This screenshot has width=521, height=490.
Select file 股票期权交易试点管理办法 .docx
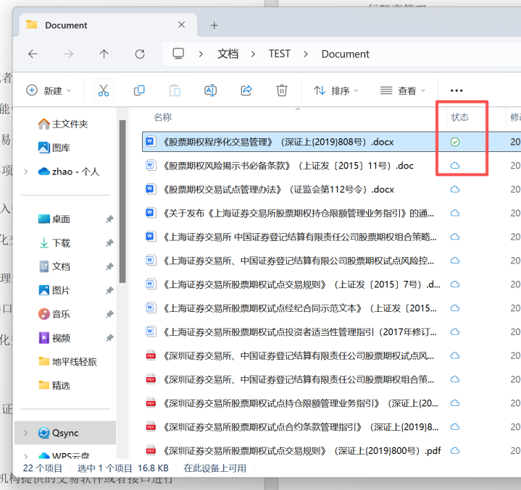click(278, 189)
